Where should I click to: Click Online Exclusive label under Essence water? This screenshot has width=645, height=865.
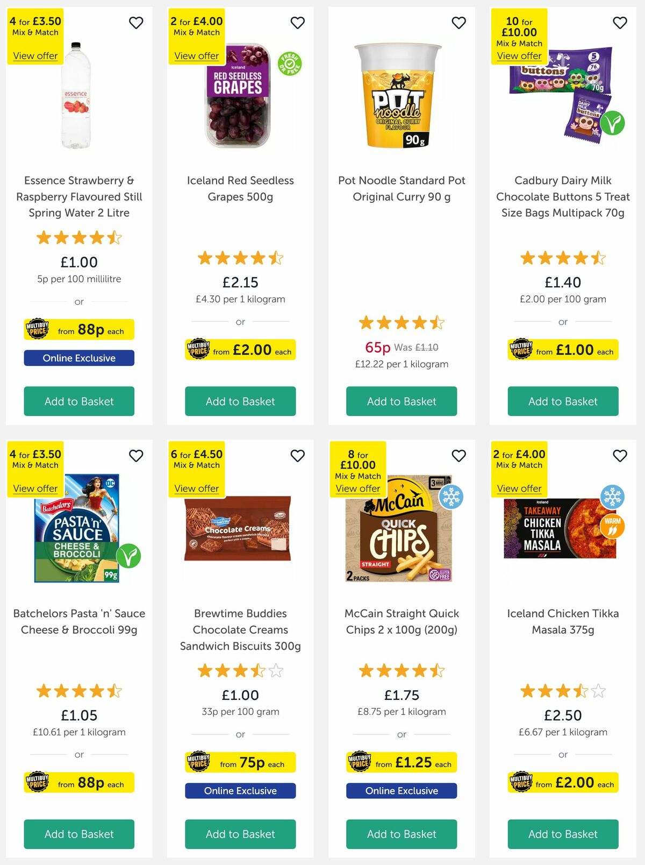tap(78, 358)
